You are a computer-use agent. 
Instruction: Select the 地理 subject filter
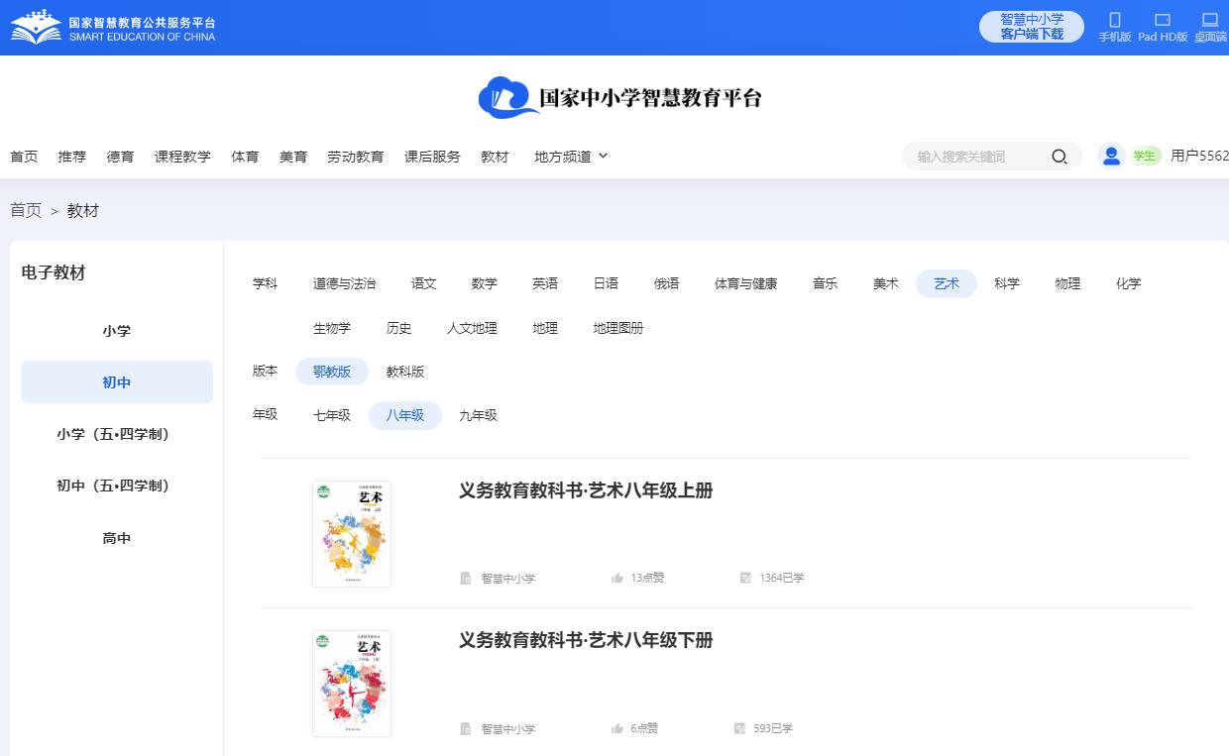click(545, 328)
